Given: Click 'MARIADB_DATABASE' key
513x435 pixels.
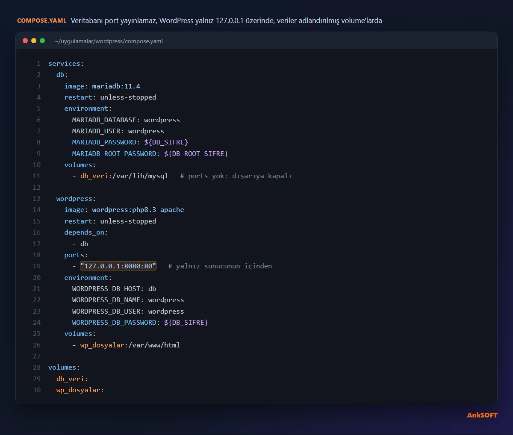Looking at the screenshot, I should [104, 120].
